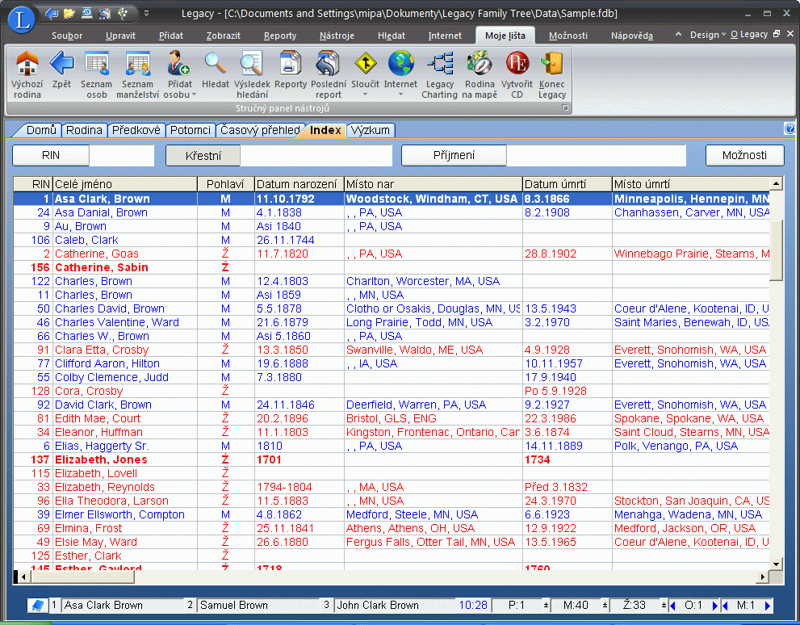Select row Catherine, Sabin
800x625 pixels.
[391, 267]
